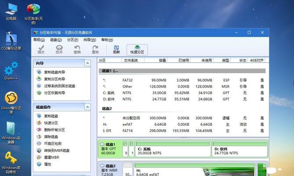Select C: 系统 35.00GB block in disk map
294x176 pixels.
point(173,149)
